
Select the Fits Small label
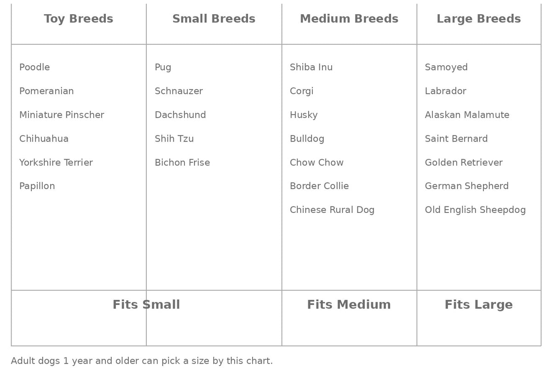pyautogui.click(x=146, y=305)
